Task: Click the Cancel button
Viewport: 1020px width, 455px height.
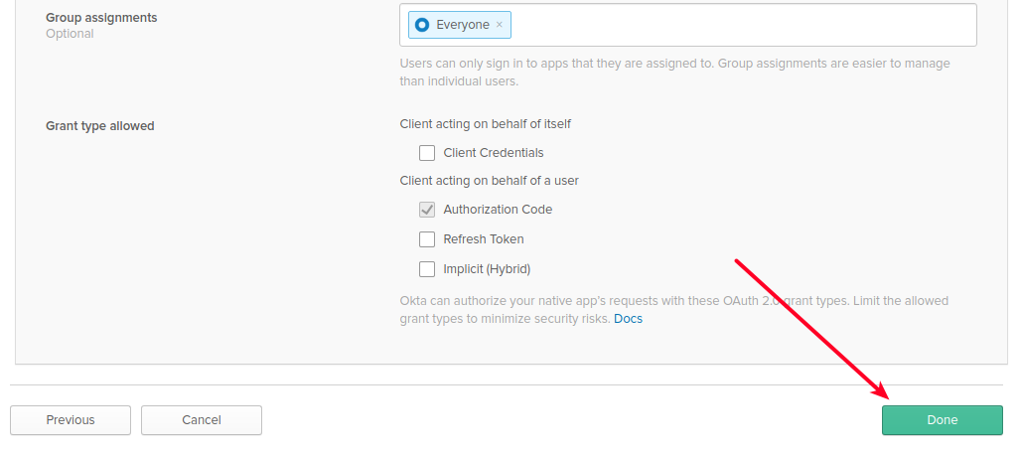Action: 202,420
